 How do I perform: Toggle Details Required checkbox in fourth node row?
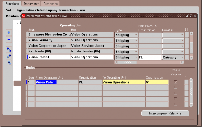(176, 99)
